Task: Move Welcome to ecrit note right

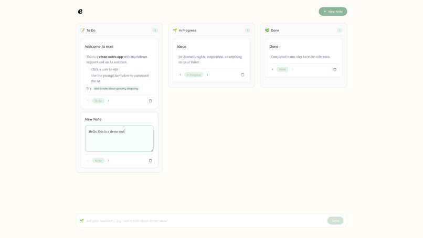Action: point(109,101)
